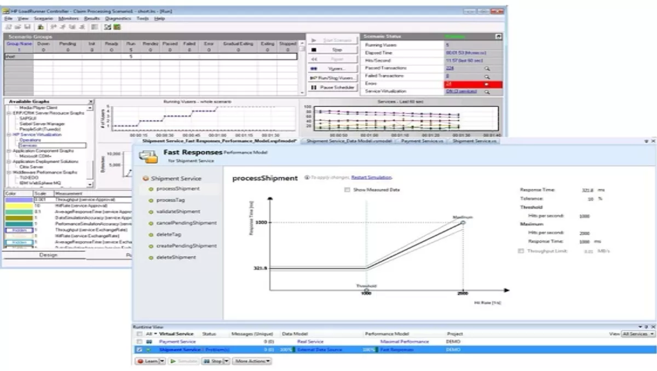This screenshot has width=657, height=371.
Task: Collapse Middleware Performance Graphs node
Action: tap(9, 172)
